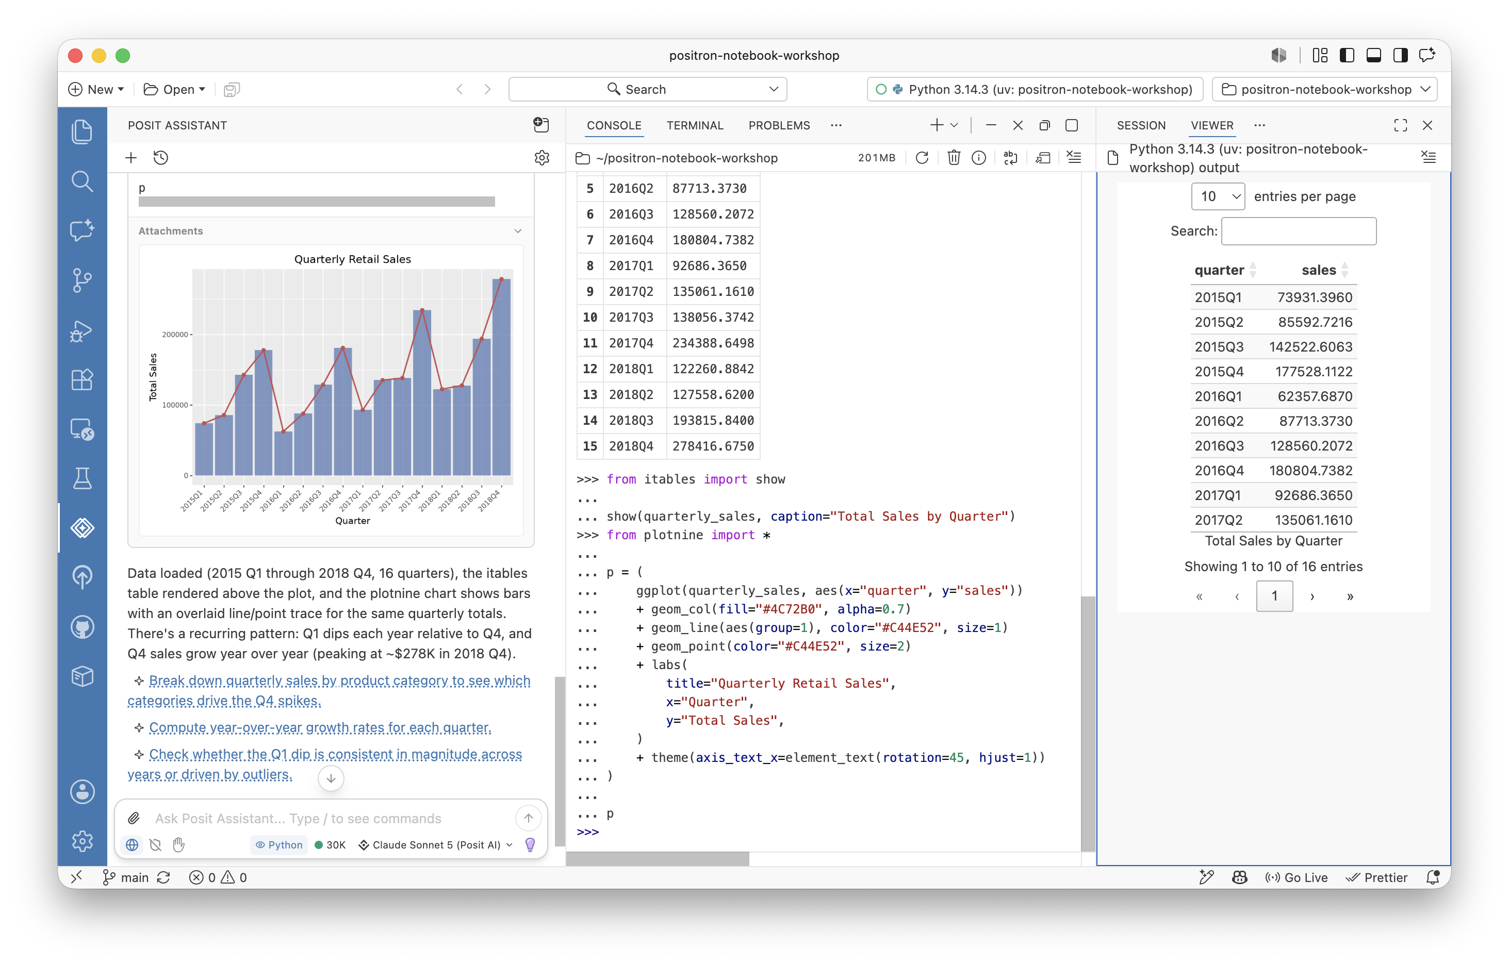Image resolution: width=1509 pixels, height=965 pixels.
Task: Expand the Search command center dropdown
Action: pyautogui.click(x=774, y=89)
